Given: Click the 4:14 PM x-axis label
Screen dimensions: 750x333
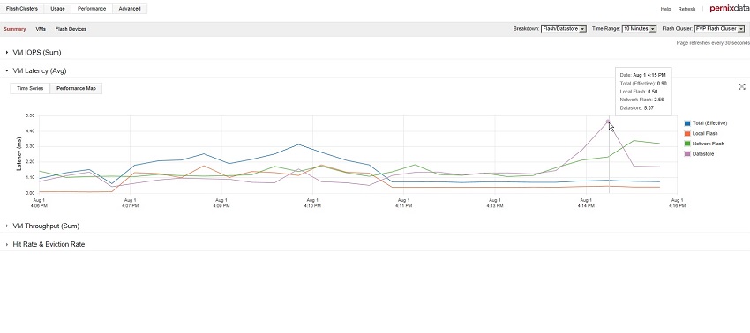Looking at the screenshot, I should click(586, 203).
